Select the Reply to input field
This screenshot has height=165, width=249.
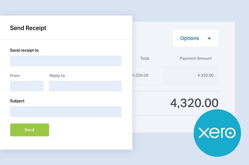click(85, 86)
